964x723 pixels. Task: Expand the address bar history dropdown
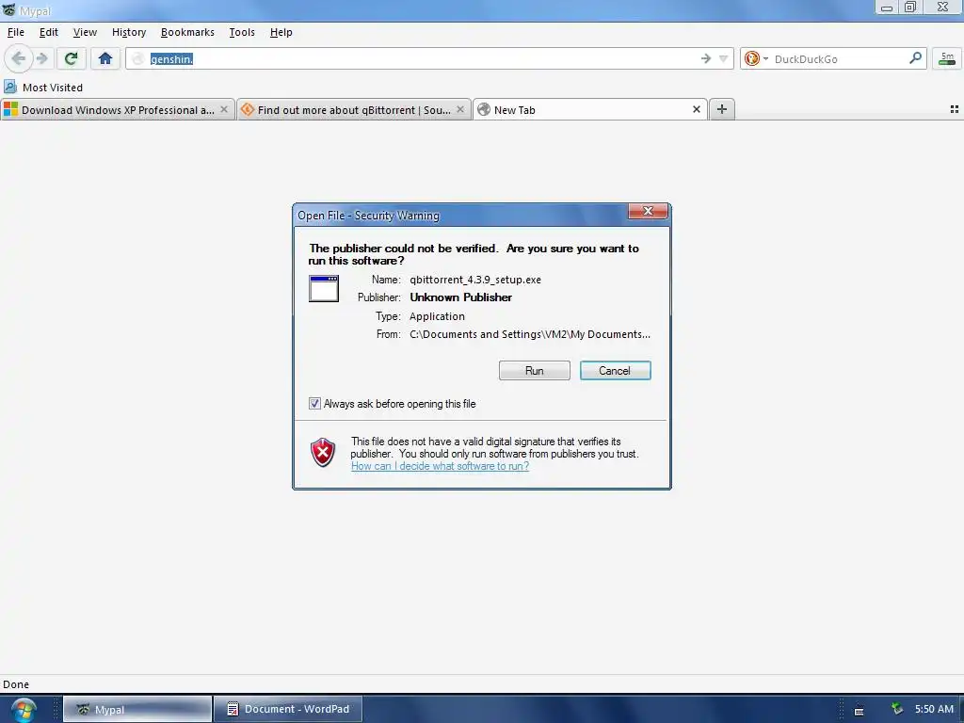click(x=724, y=59)
